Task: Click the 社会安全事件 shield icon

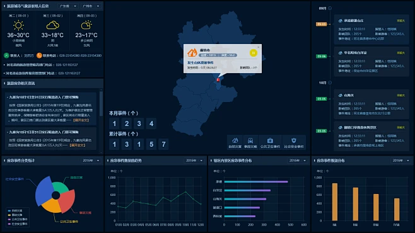Action: (x=294, y=140)
